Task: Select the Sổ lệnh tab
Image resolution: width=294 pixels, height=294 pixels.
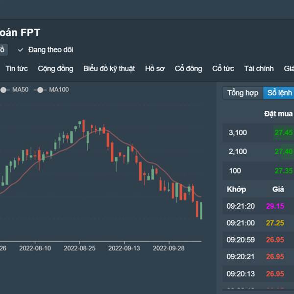Action: (x=279, y=93)
